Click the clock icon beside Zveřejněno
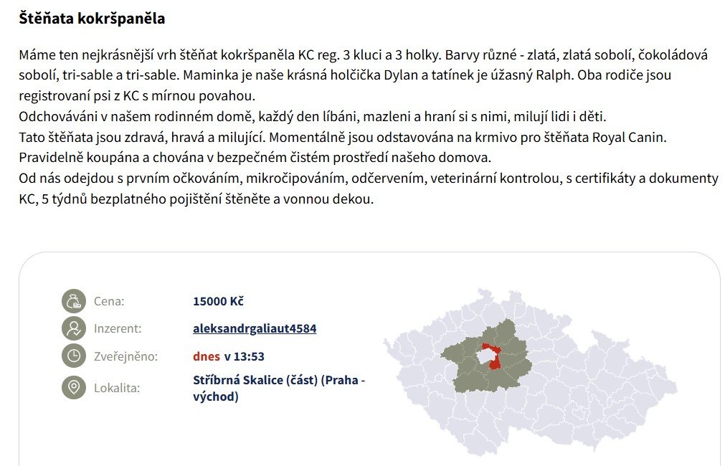This screenshot has height=466, width=725. coord(73,356)
